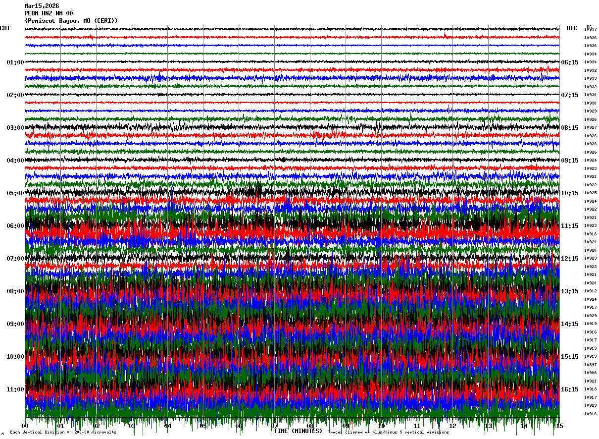Select the 11:00 CDT time label
The width and height of the screenshot is (599, 439).
pyautogui.click(x=15, y=389)
